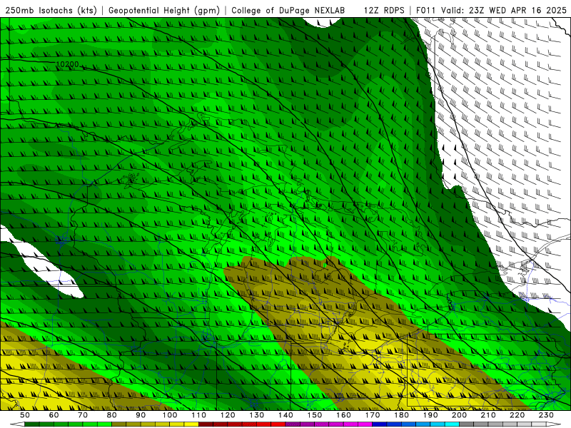The image size is (571, 428).
Task: Click the 220 label on the color scale
Action: [x=517, y=415]
